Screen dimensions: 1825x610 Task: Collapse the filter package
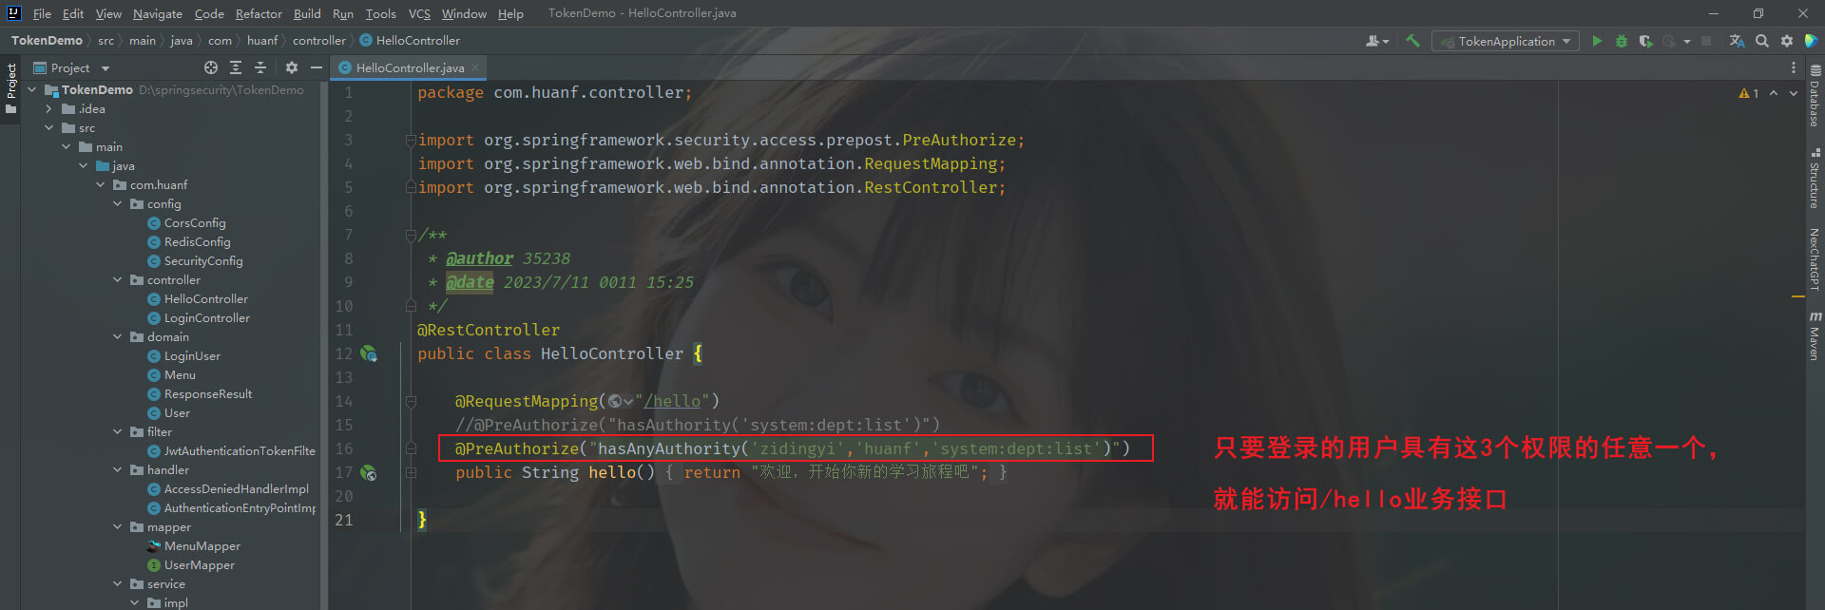click(x=117, y=432)
